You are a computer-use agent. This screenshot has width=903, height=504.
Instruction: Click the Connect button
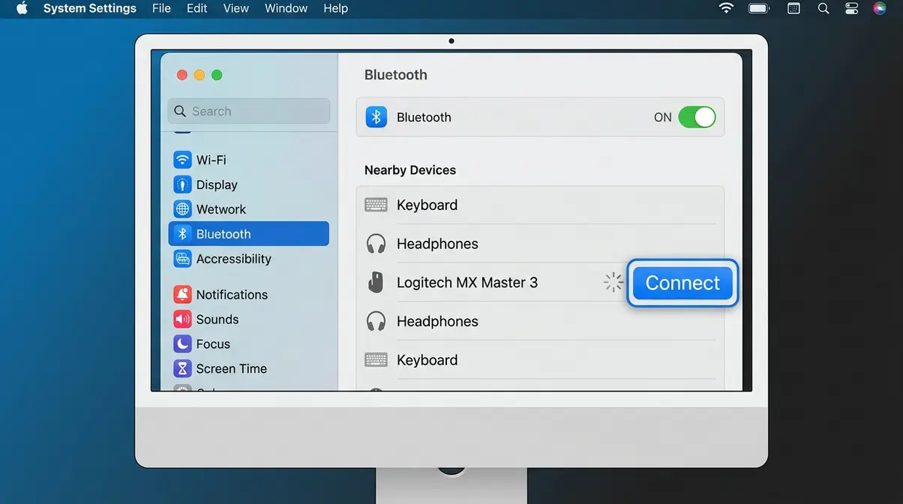682,283
